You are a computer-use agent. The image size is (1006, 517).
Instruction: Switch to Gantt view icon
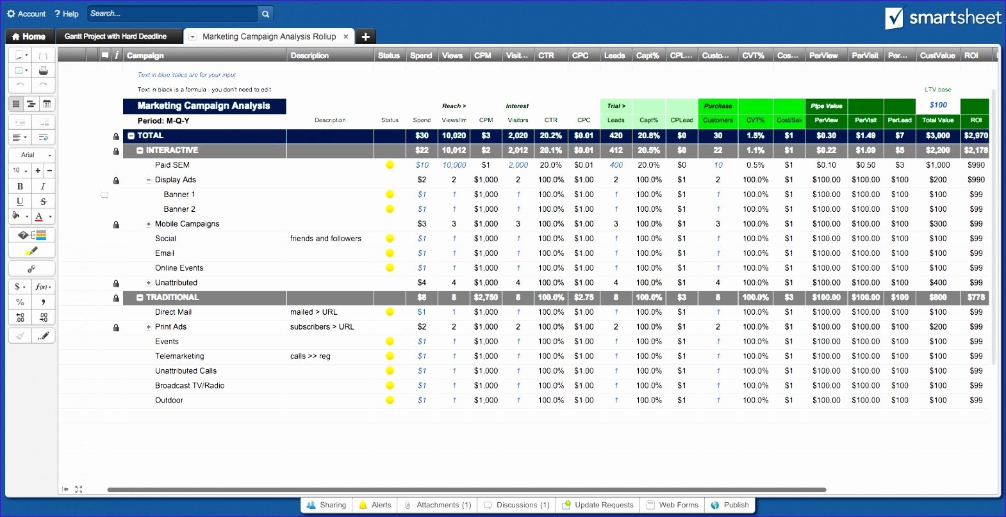31,104
